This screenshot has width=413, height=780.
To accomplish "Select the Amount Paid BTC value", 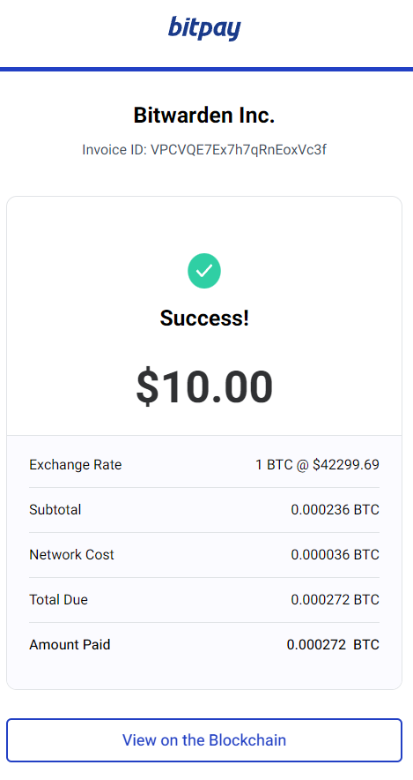I will pos(333,645).
